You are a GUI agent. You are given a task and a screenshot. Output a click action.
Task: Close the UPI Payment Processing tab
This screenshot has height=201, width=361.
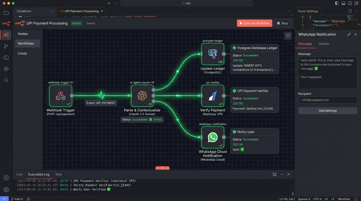pyautogui.click(x=102, y=11)
